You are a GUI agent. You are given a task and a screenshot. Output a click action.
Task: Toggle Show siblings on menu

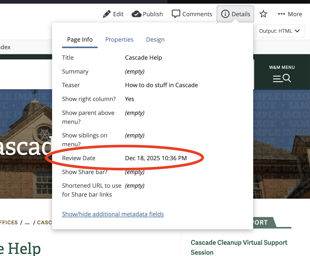click(x=135, y=135)
